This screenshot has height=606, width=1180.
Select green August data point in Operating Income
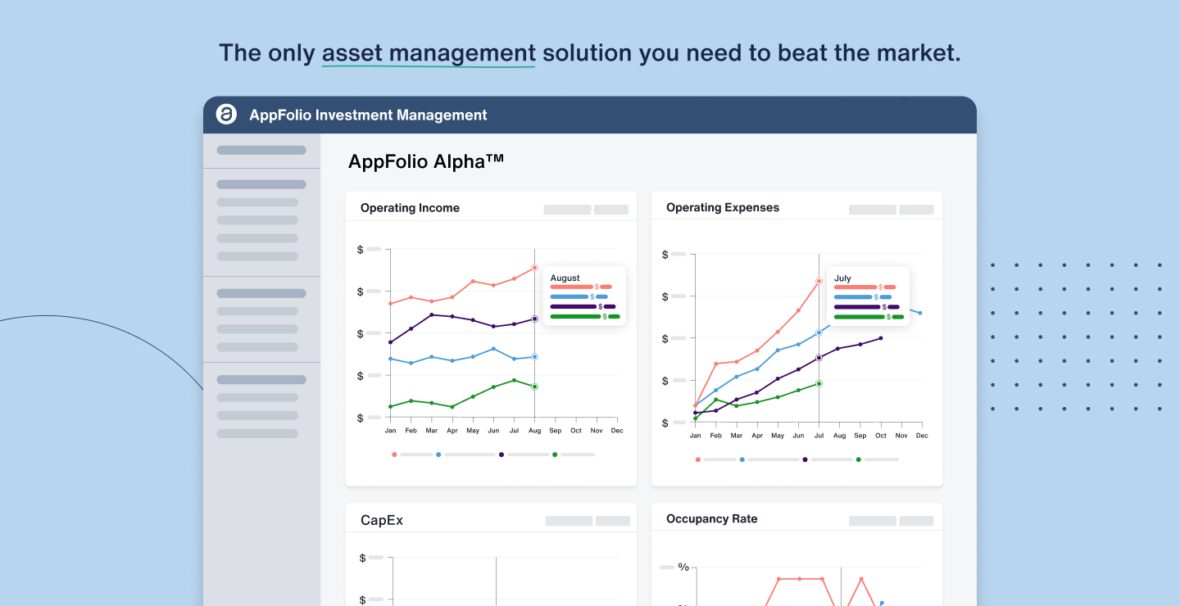534,387
